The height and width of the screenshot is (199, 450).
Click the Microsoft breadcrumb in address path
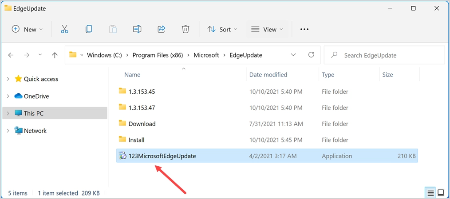[206, 55]
